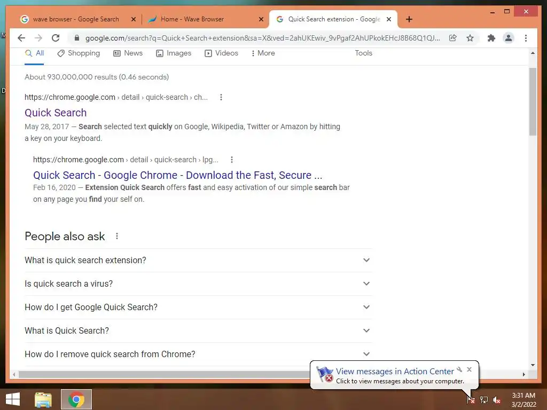Open options for the 'Download the Fast, Secure' result

pyautogui.click(x=232, y=160)
